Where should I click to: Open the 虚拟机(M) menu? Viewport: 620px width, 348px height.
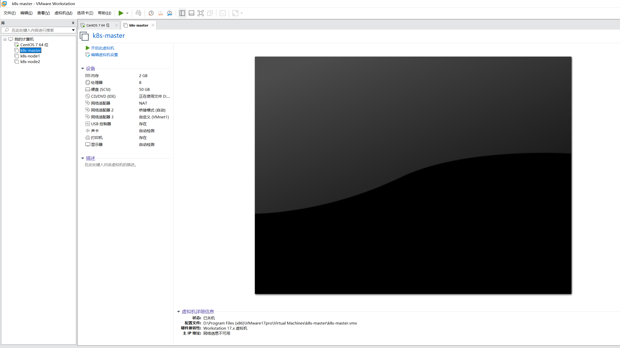(x=63, y=13)
